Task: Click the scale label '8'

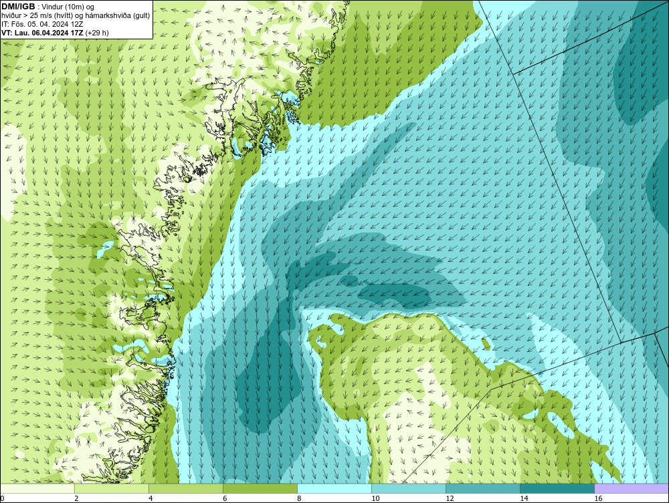Action: pos(299,498)
